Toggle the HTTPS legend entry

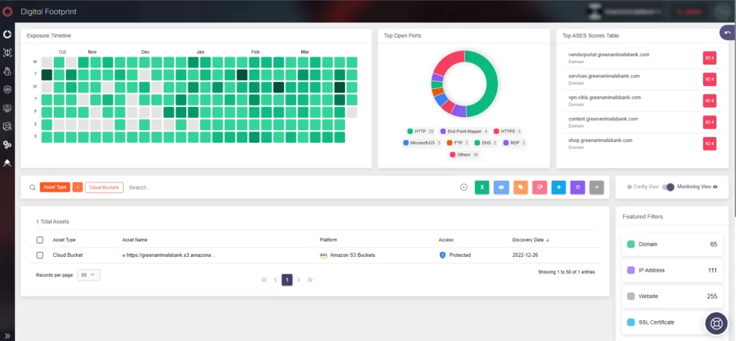click(508, 131)
